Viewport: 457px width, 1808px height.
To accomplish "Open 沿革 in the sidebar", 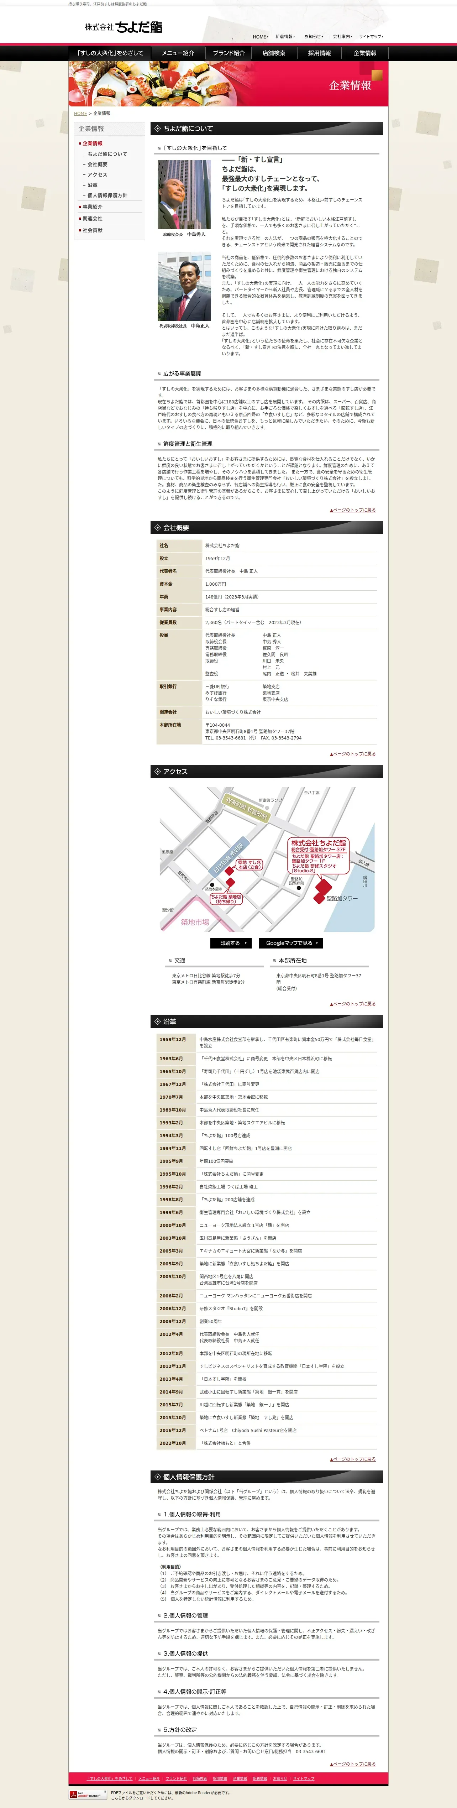I will (92, 185).
